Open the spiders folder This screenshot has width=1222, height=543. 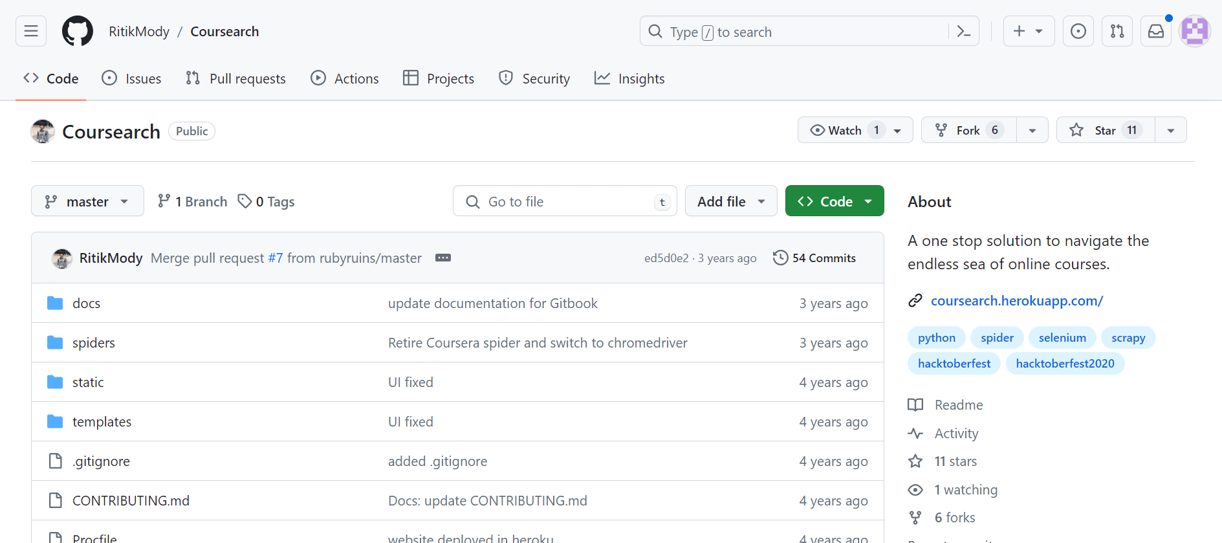[x=94, y=342]
